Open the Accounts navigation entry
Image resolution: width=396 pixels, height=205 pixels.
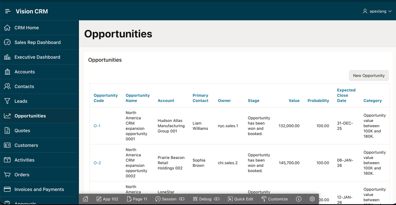tap(39, 72)
